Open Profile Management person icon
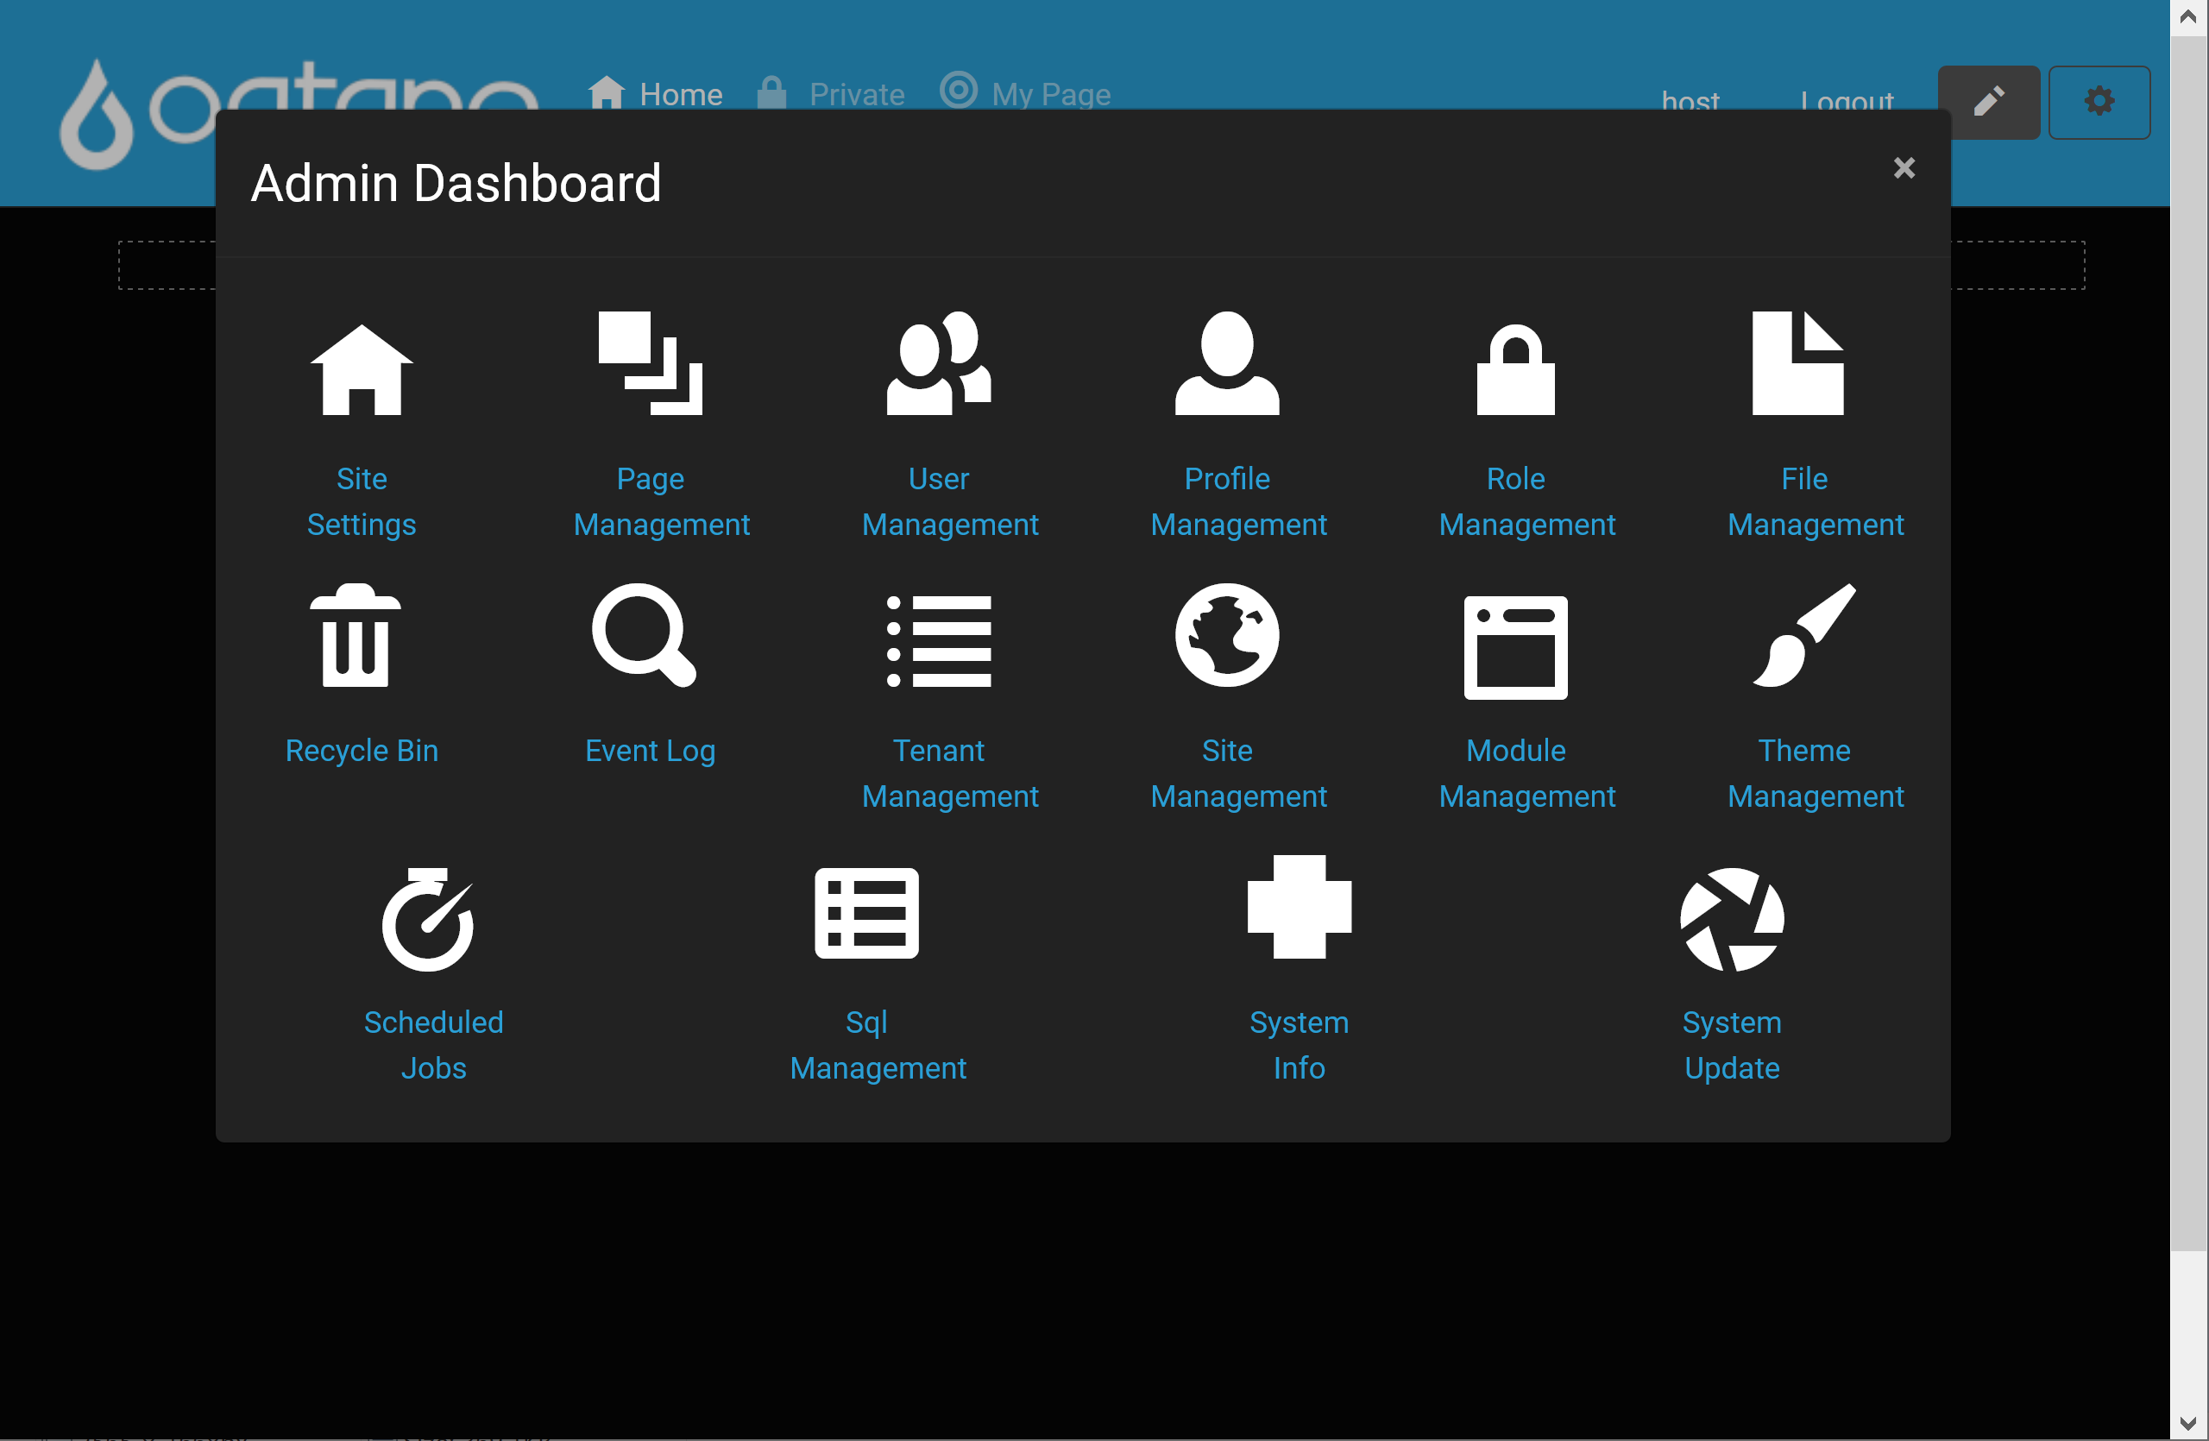The height and width of the screenshot is (1441, 2209). tap(1226, 362)
